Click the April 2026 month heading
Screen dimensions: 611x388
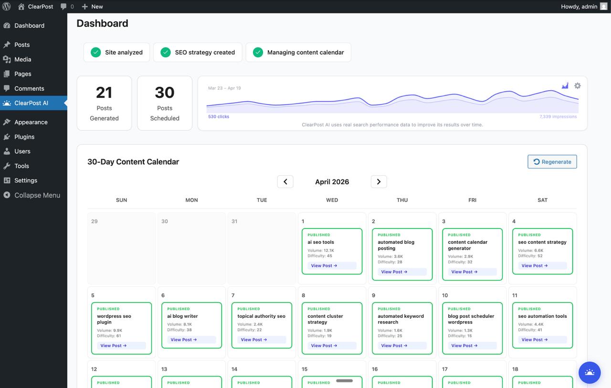[x=332, y=182]
